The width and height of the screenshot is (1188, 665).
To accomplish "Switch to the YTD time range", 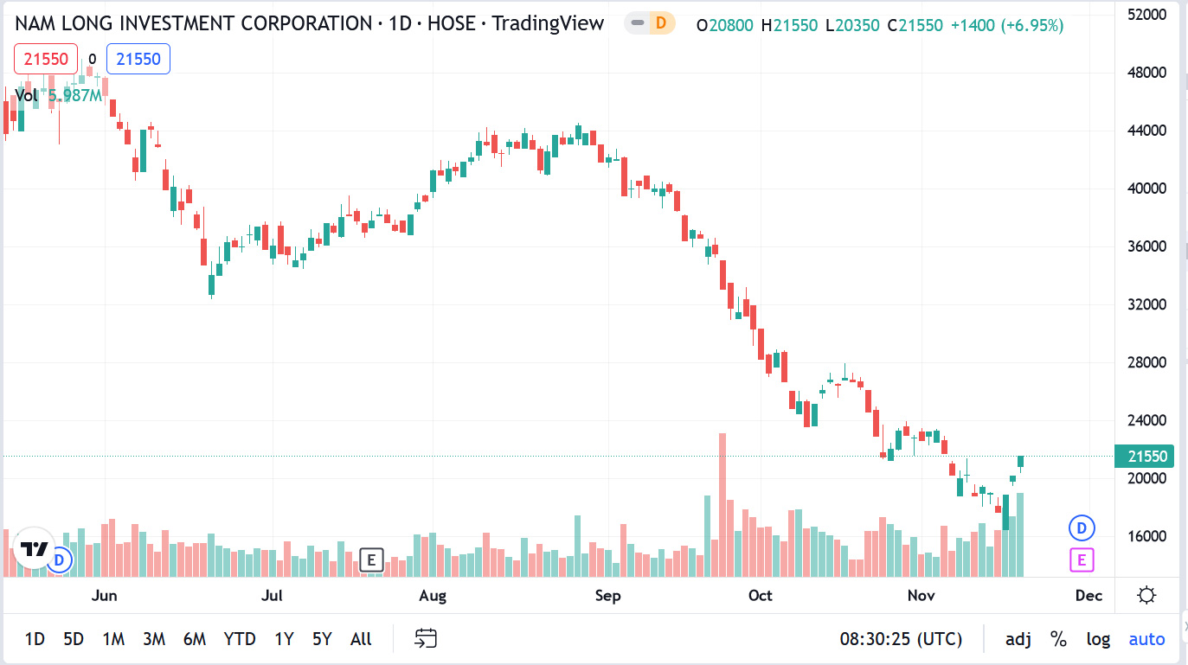I will [240, 639].
